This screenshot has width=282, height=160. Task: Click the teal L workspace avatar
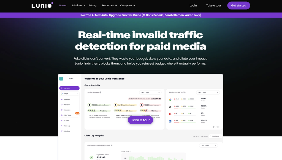(61, 79)
